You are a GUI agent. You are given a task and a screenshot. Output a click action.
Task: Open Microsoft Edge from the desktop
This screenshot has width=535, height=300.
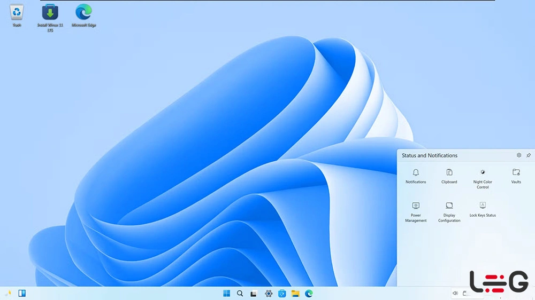coord(83,12)
